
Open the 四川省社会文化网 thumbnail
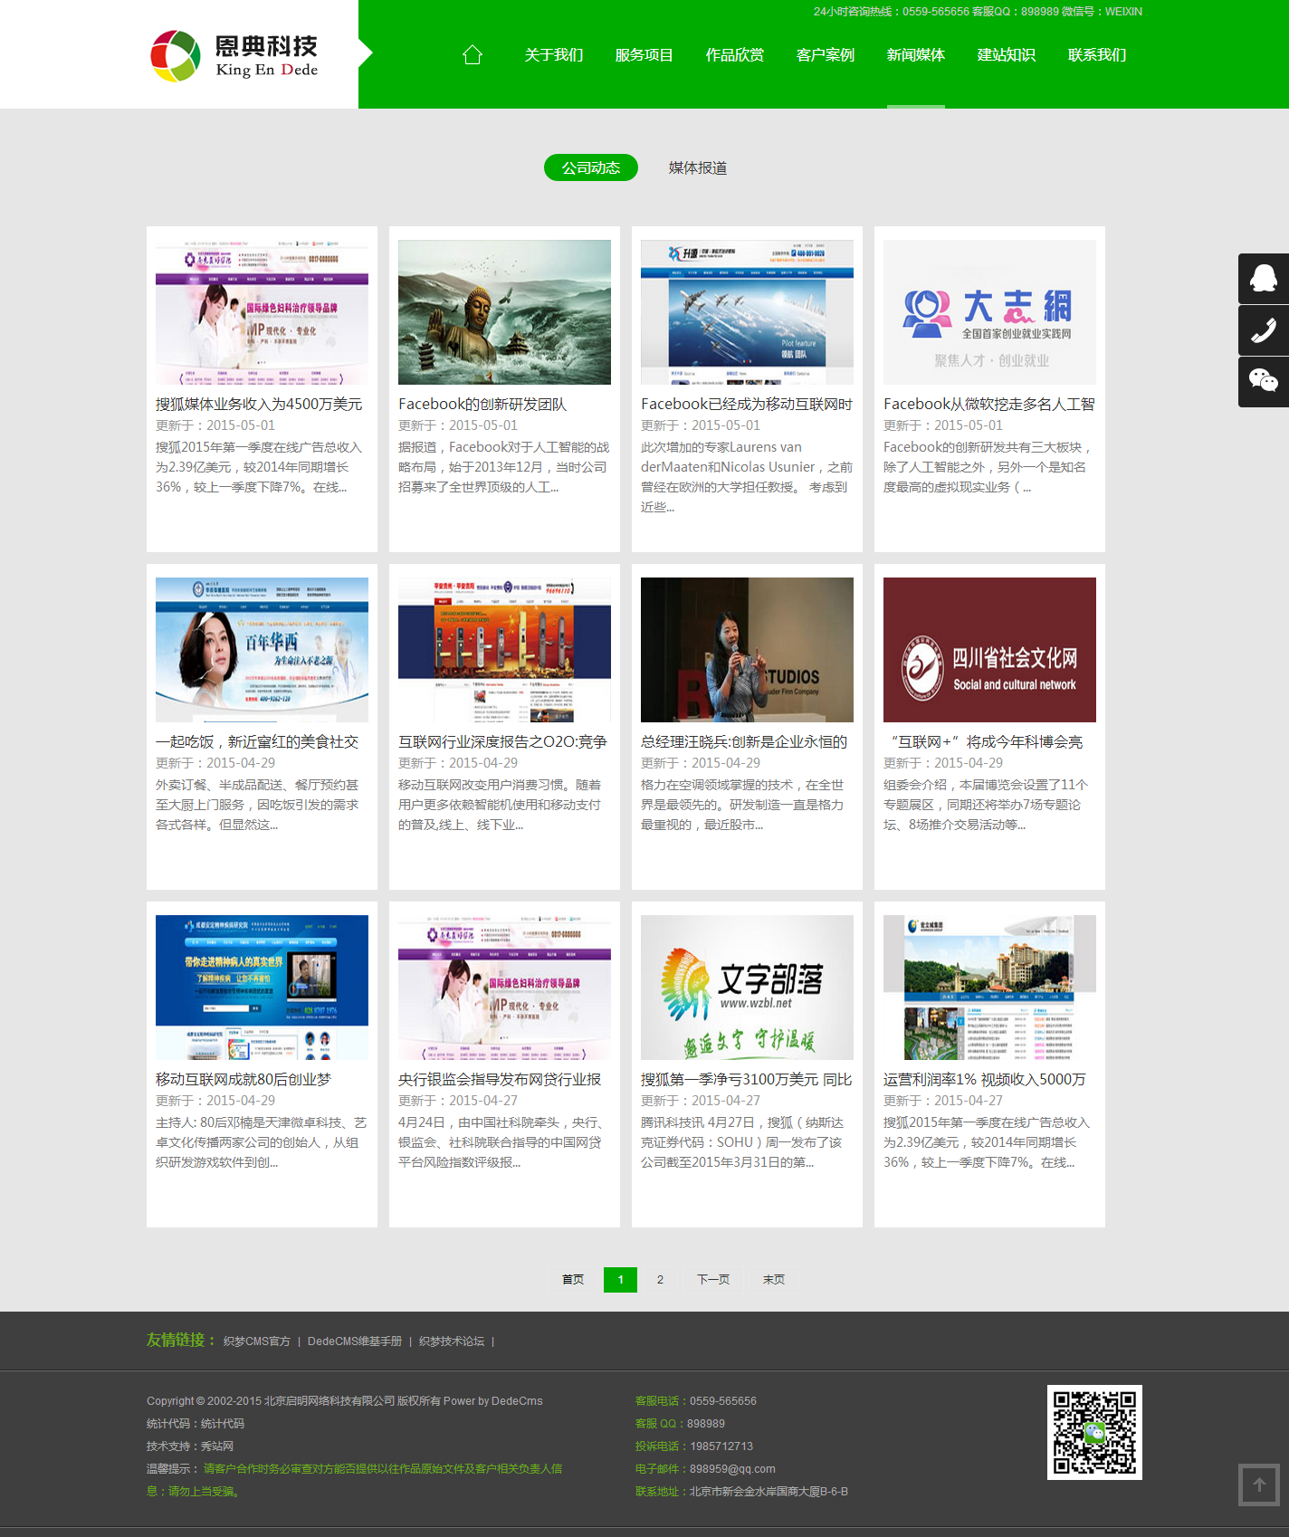pos(989,650)
